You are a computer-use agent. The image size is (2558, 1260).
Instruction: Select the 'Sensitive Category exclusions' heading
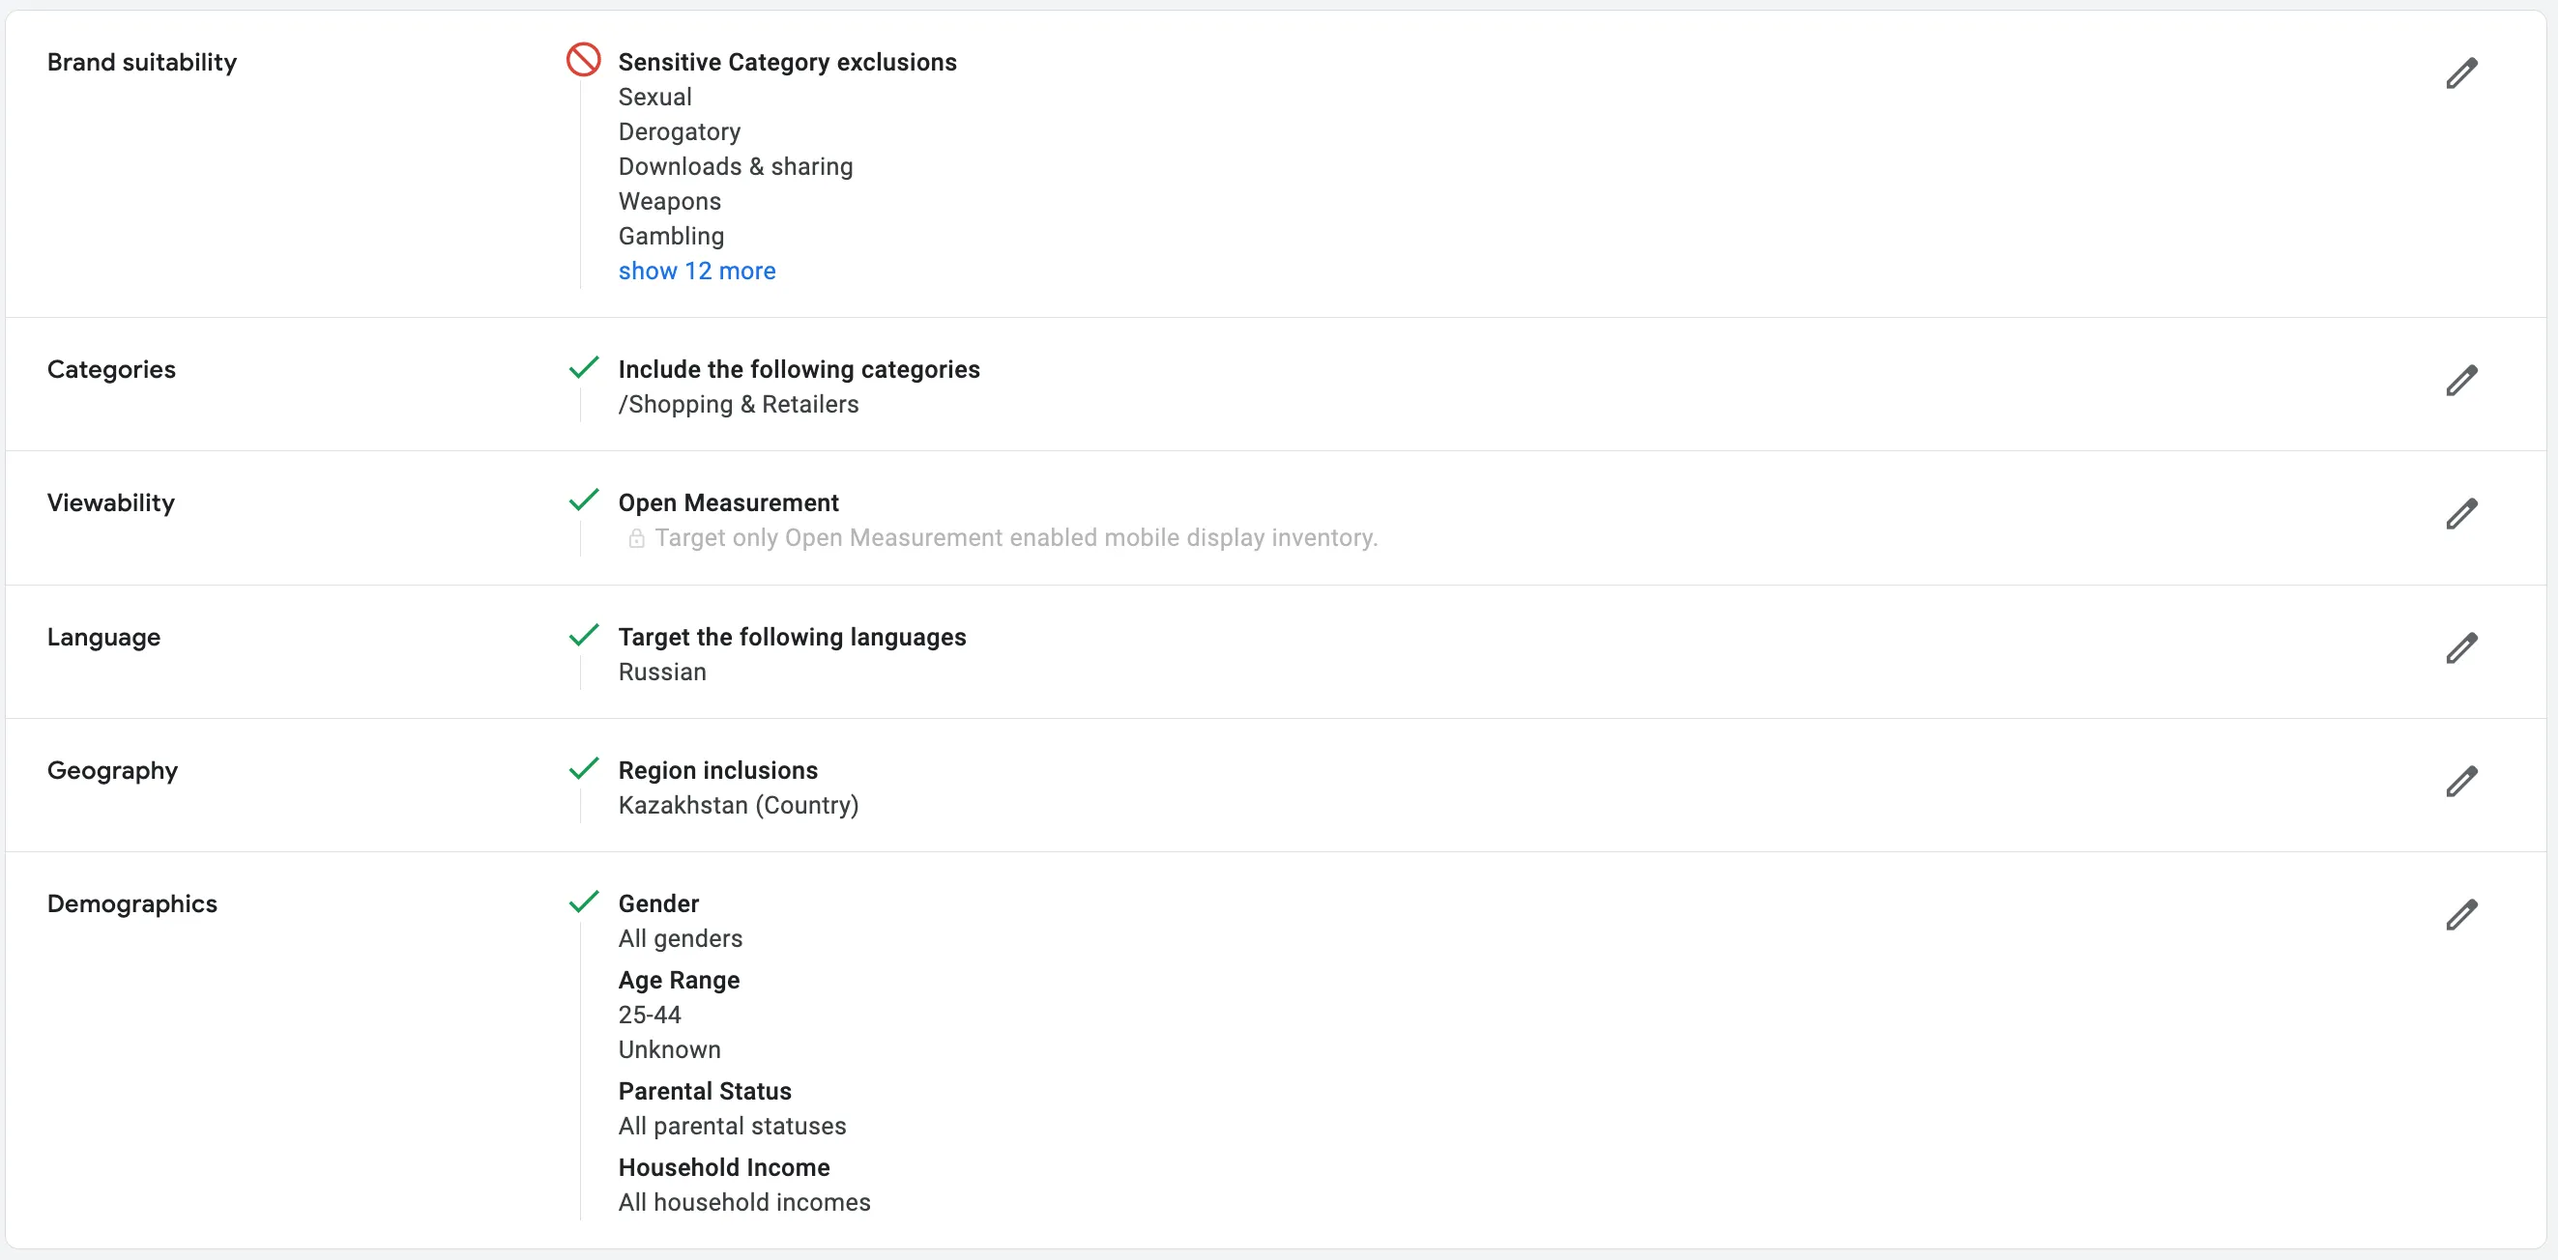[788, 63]
